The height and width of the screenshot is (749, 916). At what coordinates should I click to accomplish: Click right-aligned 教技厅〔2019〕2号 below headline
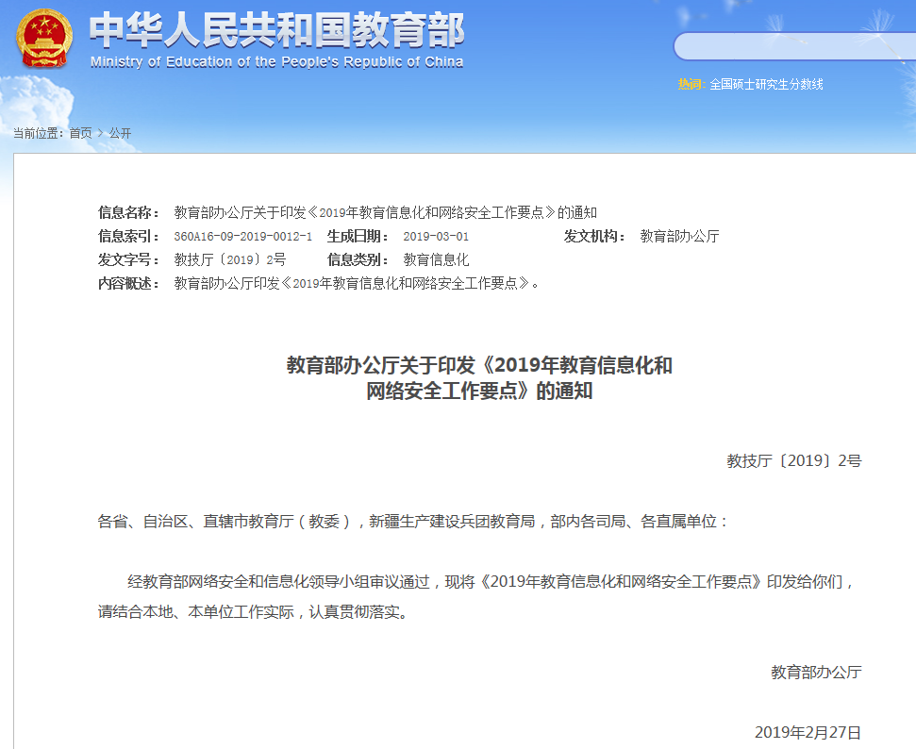[x=794, y=461]
